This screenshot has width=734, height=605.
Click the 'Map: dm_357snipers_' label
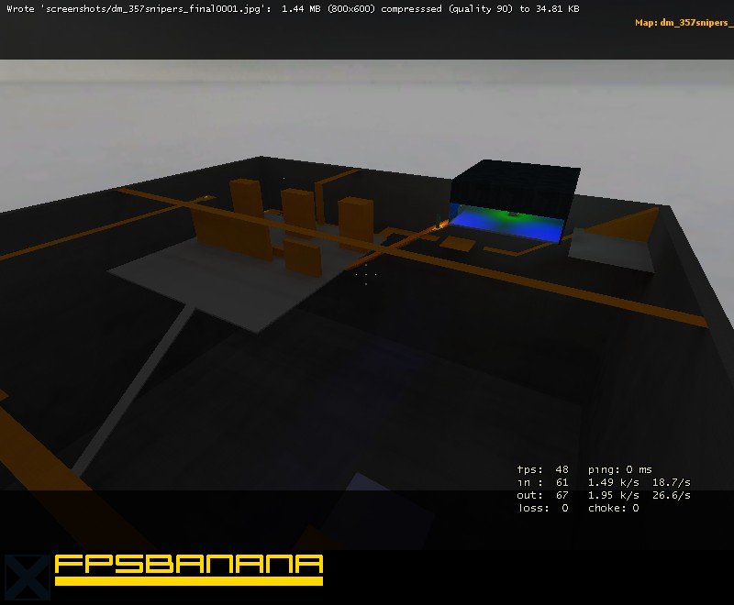coord(683,22)
